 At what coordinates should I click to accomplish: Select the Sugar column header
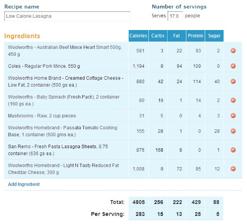(x=214, y=36)
